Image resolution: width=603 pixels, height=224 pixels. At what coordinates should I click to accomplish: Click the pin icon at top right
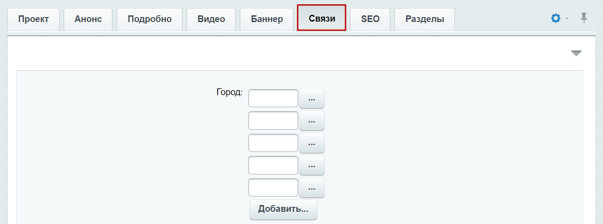pos(584,18)
